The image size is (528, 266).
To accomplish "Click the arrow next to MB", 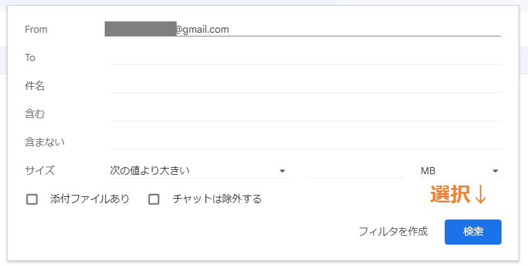I will pos(496,170).
